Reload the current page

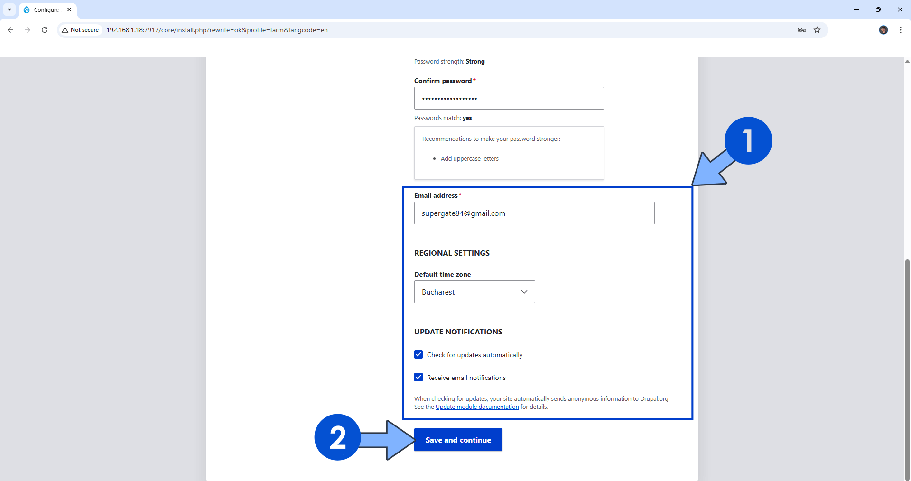44,29
